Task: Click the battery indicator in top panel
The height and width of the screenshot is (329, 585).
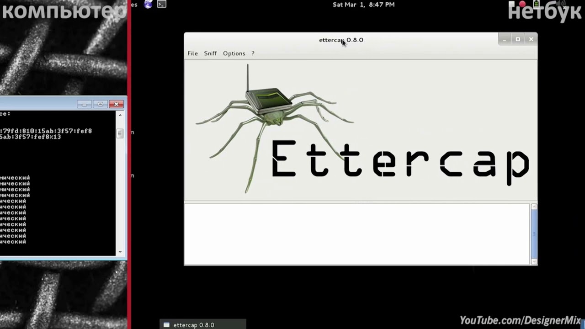Action: point(537,5)
